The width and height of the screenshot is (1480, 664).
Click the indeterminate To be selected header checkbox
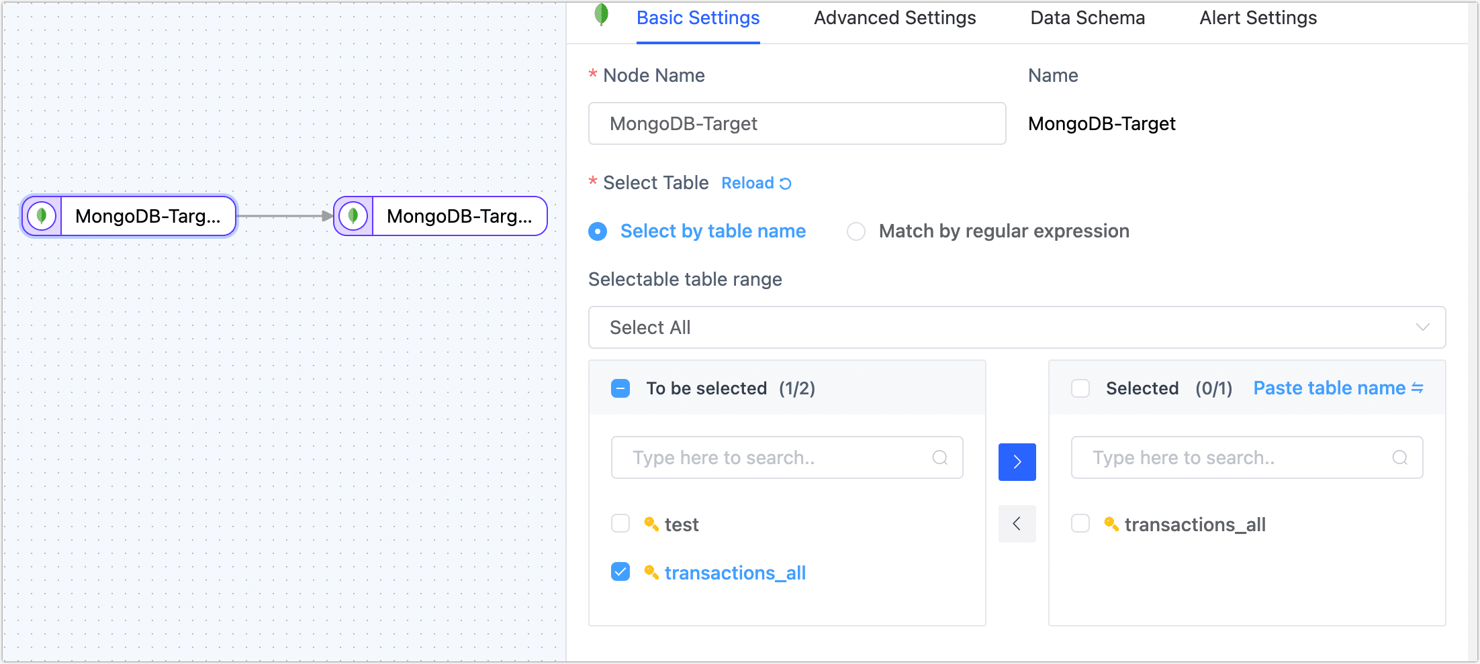pos(620,388)
